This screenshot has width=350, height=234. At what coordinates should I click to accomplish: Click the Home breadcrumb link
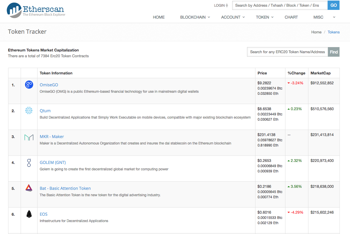tap(316, 32)
